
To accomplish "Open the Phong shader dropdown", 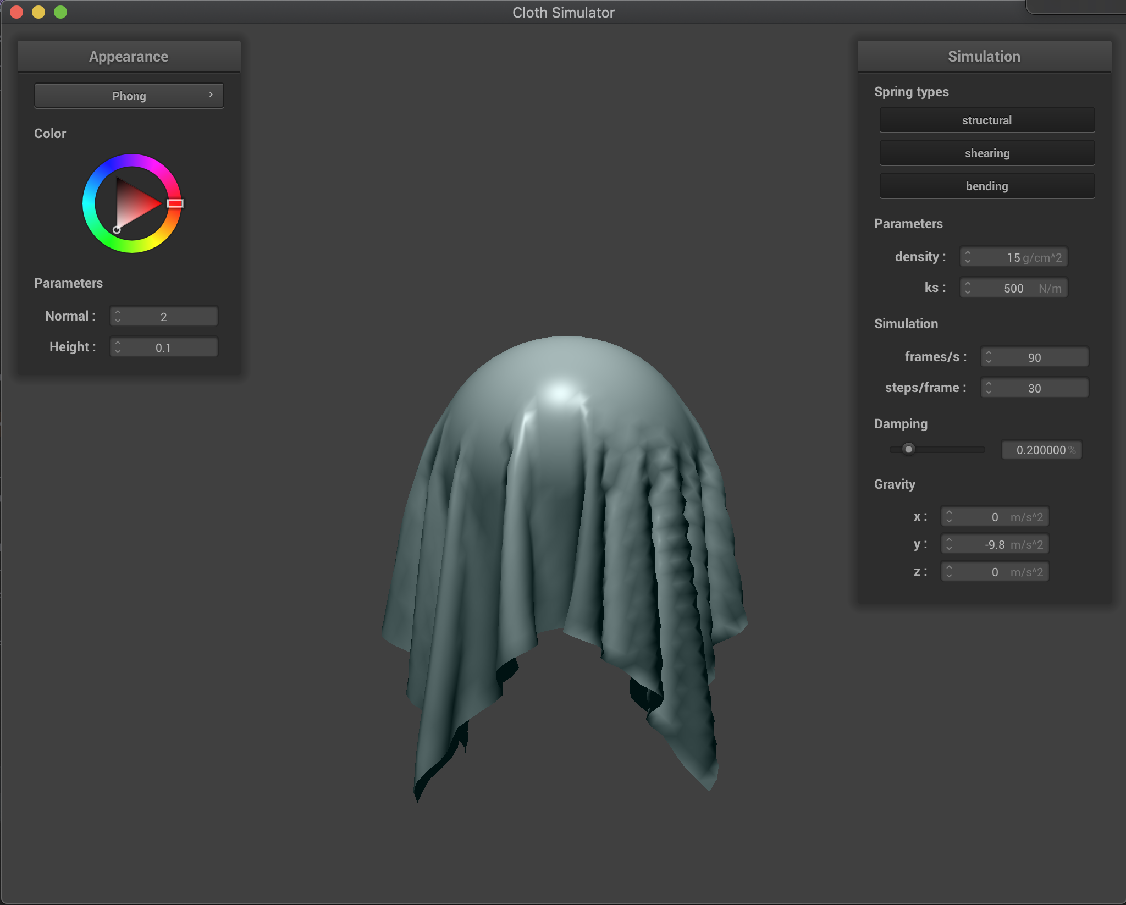I will click(x=129, y=96).
